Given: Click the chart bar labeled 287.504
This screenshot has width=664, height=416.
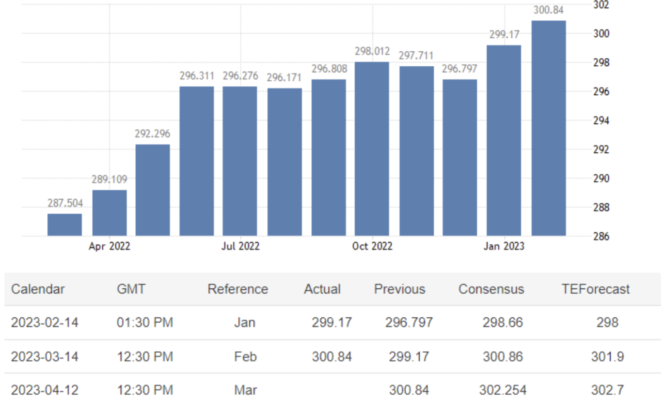Looking at the screenshot, I should [64, 225].
